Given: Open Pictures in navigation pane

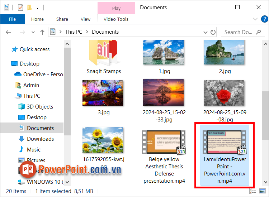Looking at the screenshot, I should pyautogui.click(x=32, y=160).
